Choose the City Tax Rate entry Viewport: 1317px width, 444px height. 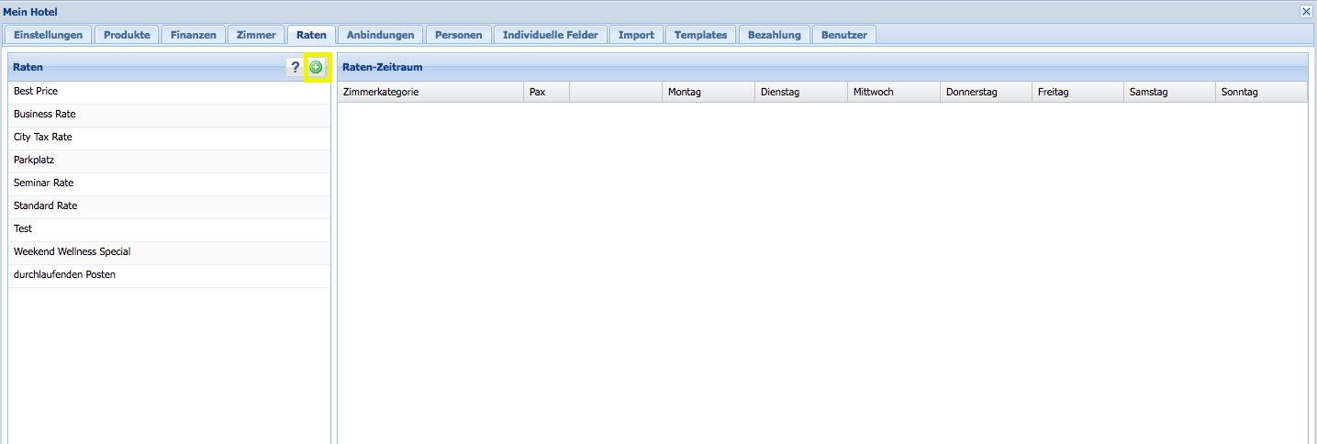tap(43, 138)
